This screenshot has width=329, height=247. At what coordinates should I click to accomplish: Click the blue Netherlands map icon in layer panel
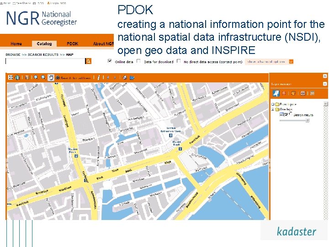(276, 93)
